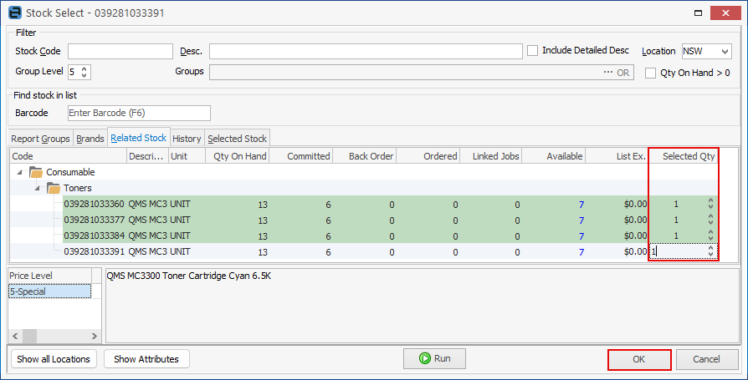Click the QMS MC3300 Toner Cartridge description text
Screen dimensions: 748x380
pos(188,276)
